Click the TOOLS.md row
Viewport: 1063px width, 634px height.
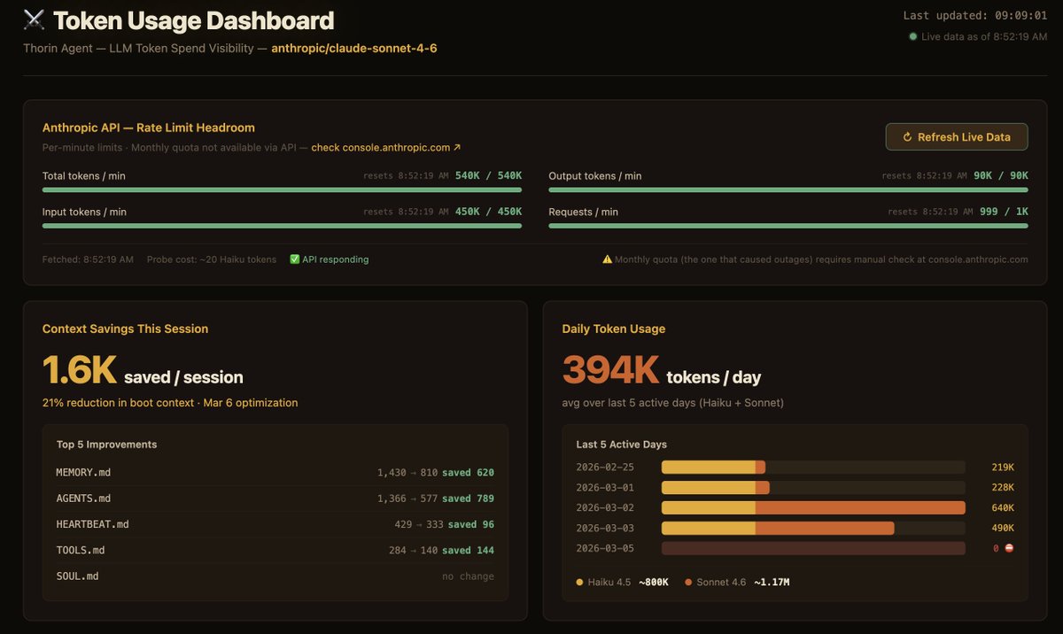275,550
